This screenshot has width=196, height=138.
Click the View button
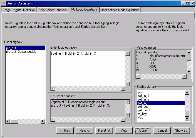124,131
